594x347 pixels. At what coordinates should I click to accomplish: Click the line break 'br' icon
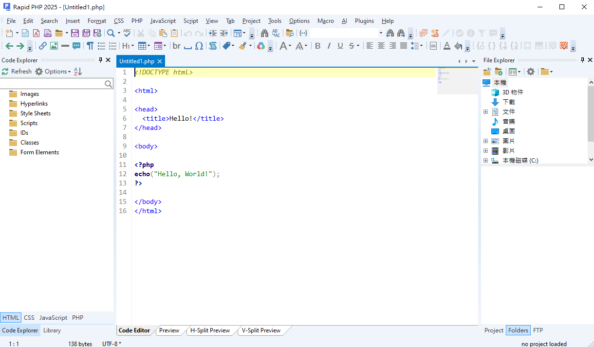point(176,46)
